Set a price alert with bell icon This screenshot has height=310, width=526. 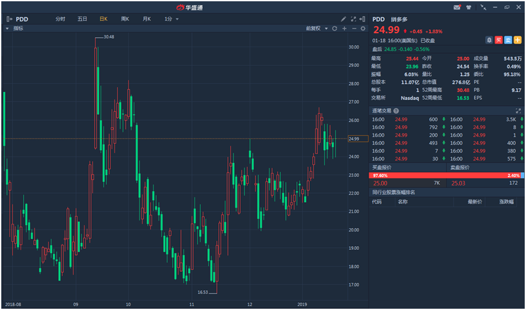point(489,40)
